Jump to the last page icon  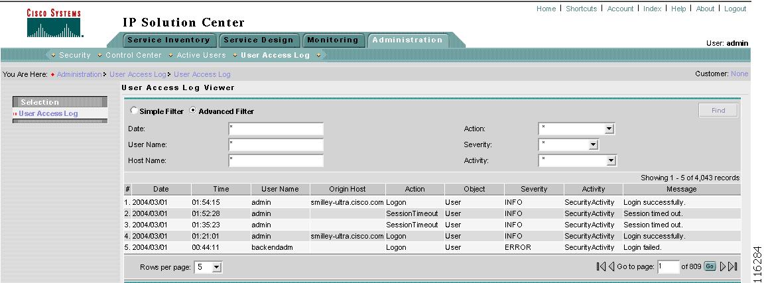[732, 267]
